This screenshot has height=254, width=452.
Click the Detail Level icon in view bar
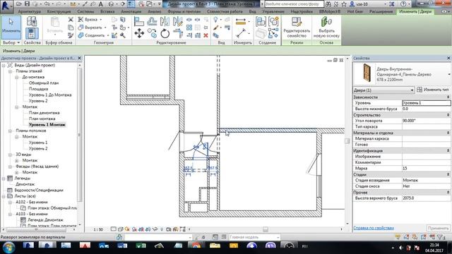tap(114, 229)
